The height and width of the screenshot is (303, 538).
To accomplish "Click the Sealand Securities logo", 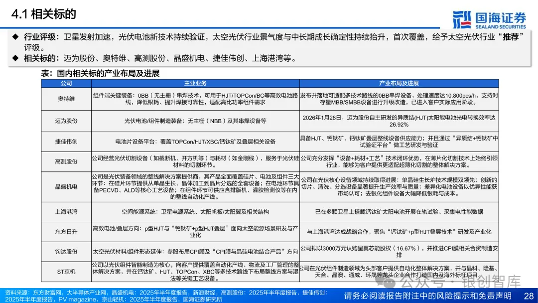I will (x=489, y=20).
